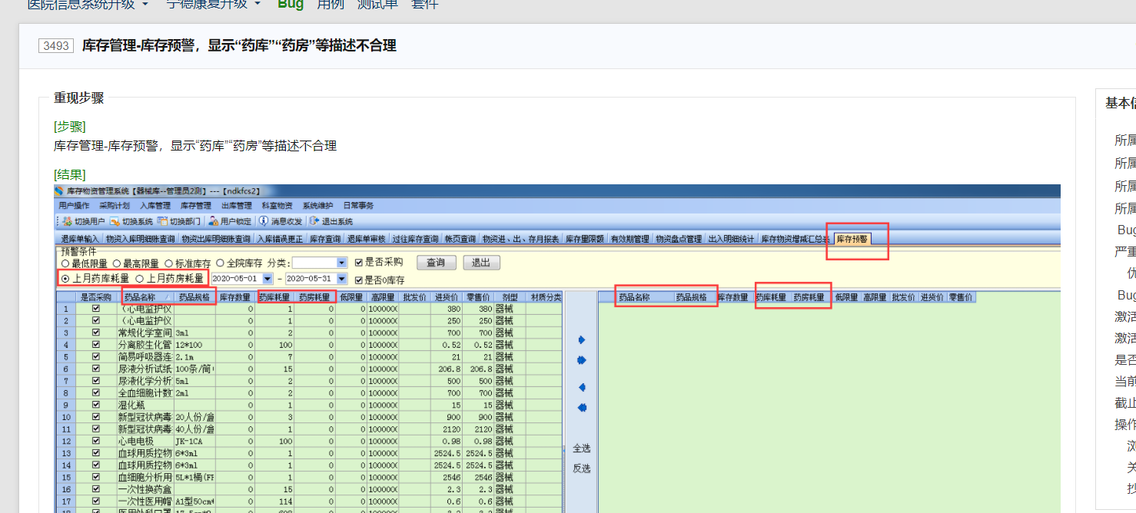Click the 切换部门 toolbar icon
Screen dimensions: 1136x513
click(x=162, y=221)
